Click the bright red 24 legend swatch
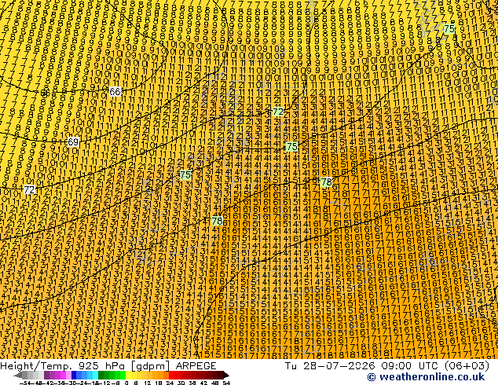 pos(171,375)
